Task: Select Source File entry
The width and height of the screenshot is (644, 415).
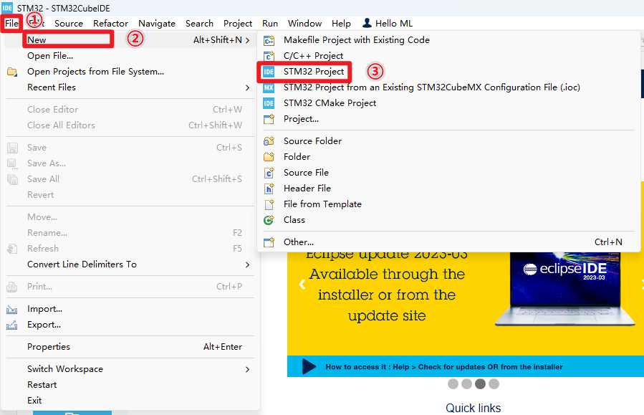Action: pyautogui.click(x=448, y=173)
